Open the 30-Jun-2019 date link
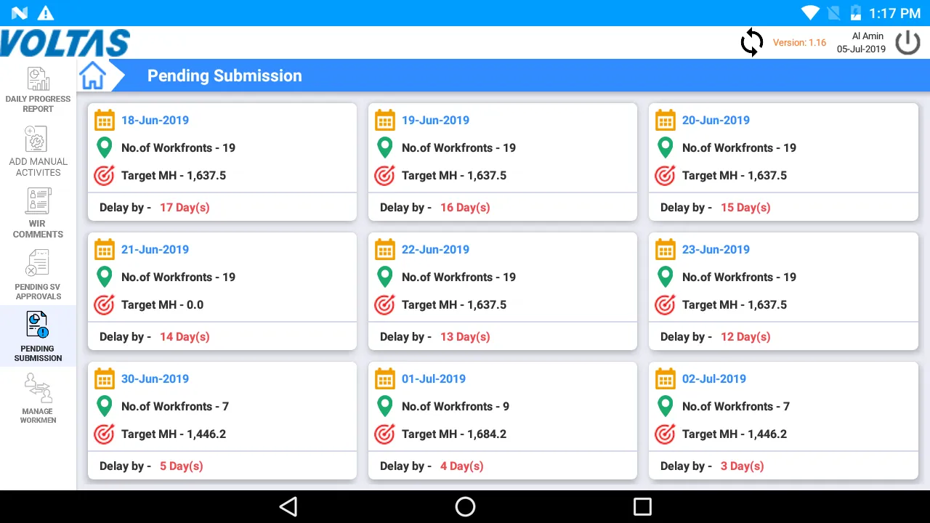This screenshot has height=523, width=930. (x=155, y=379)
